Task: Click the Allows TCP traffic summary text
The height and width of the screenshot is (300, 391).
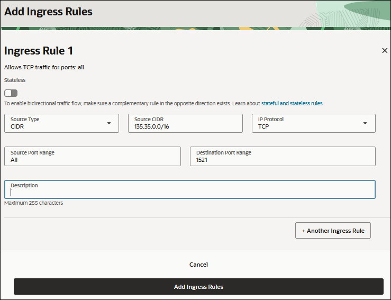Action: point(44,68)
